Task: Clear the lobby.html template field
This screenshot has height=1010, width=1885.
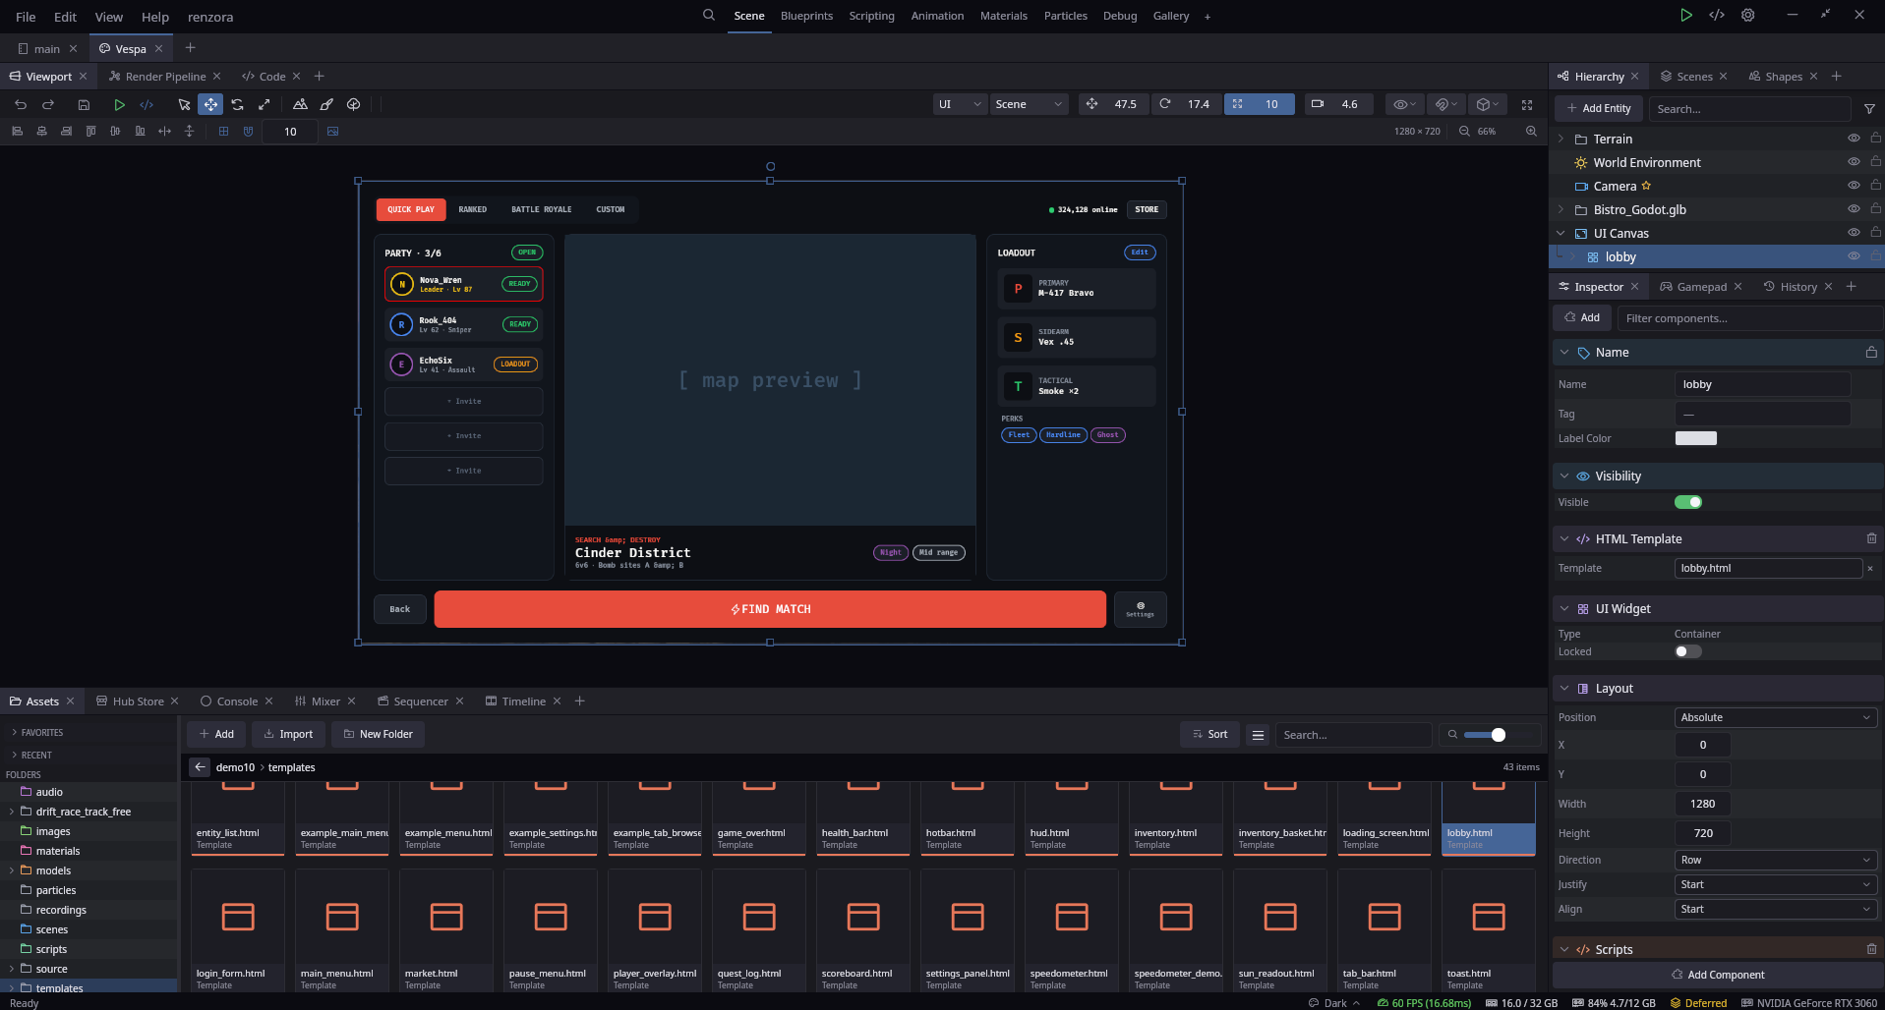Action: click(x=1870, y=568)
